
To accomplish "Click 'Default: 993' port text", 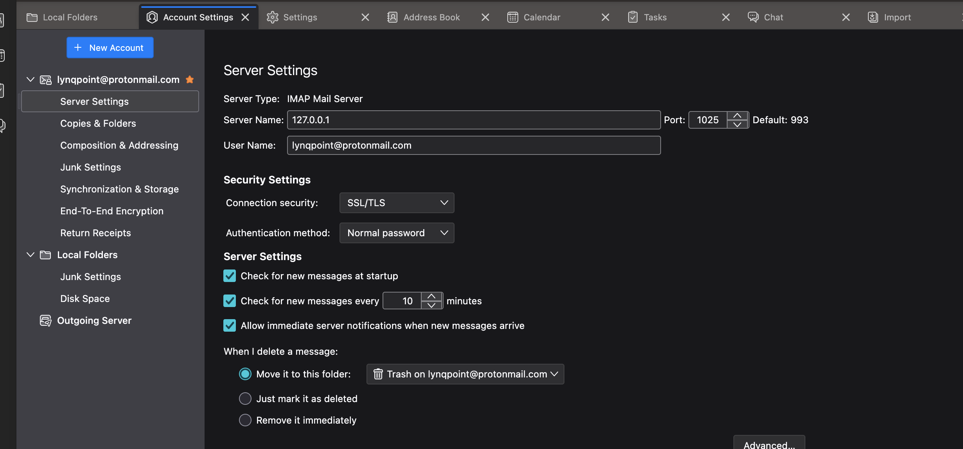I will tap(780, 120).
